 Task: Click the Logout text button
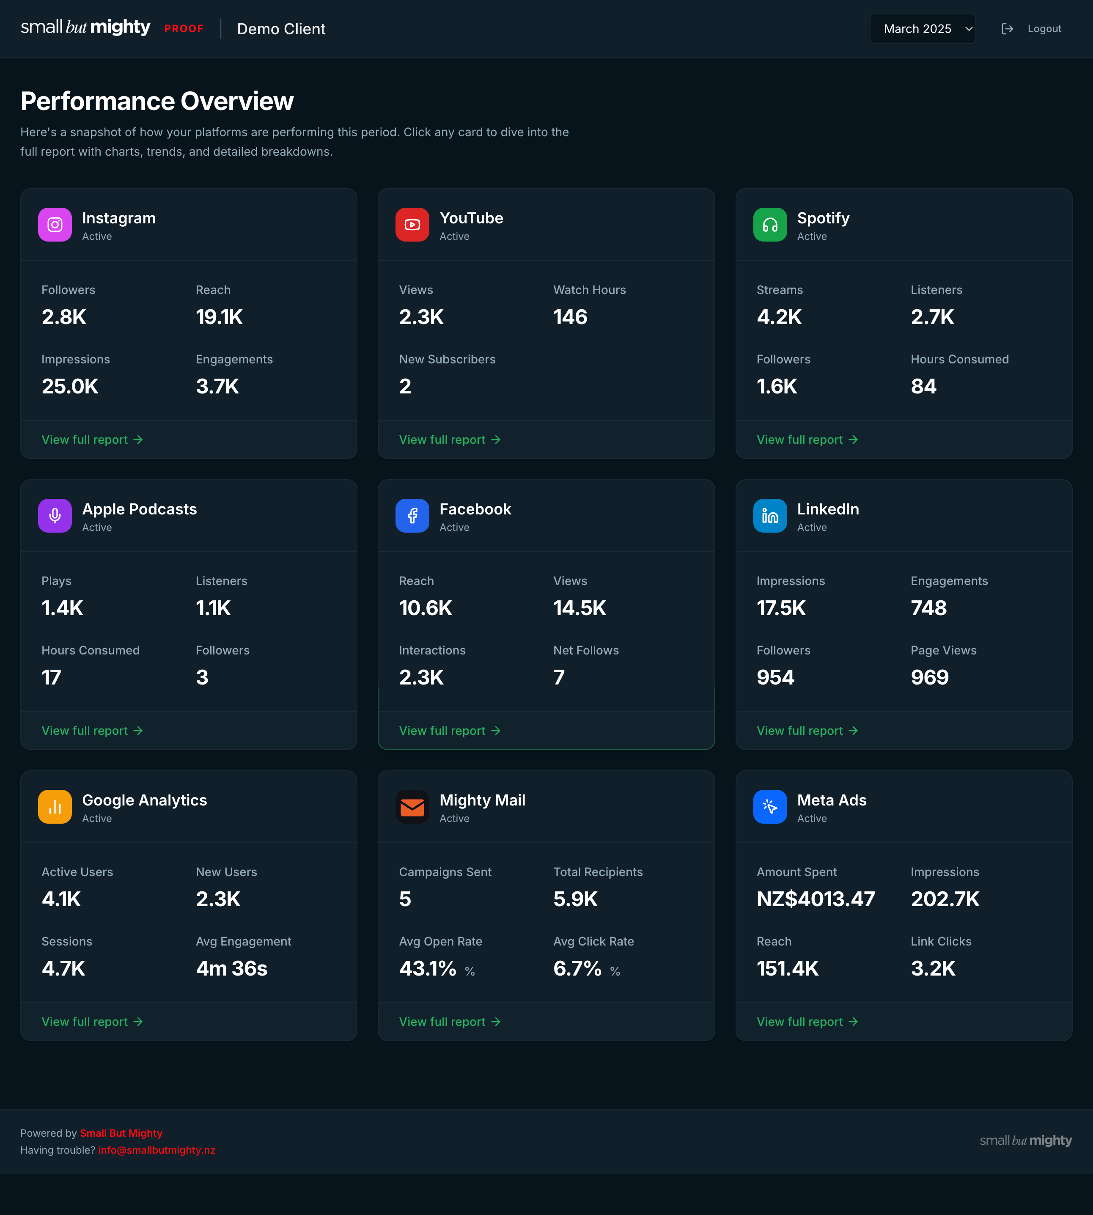click(1044, 29)
